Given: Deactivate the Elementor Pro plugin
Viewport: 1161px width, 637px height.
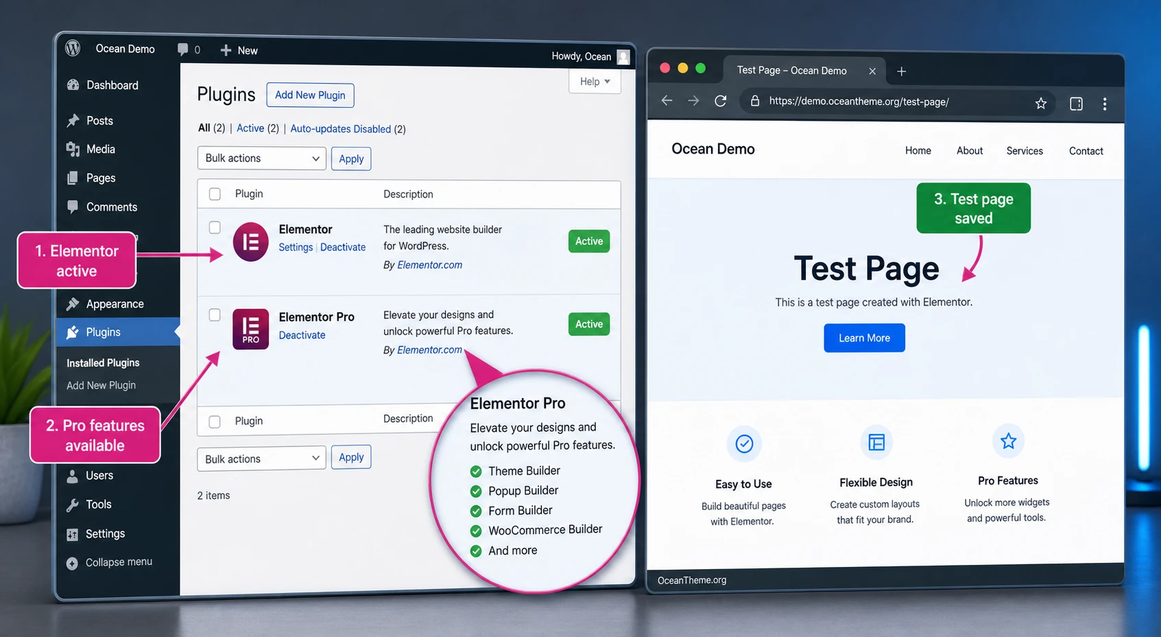Looking at the screenshot, I should [x=302, y=335].
